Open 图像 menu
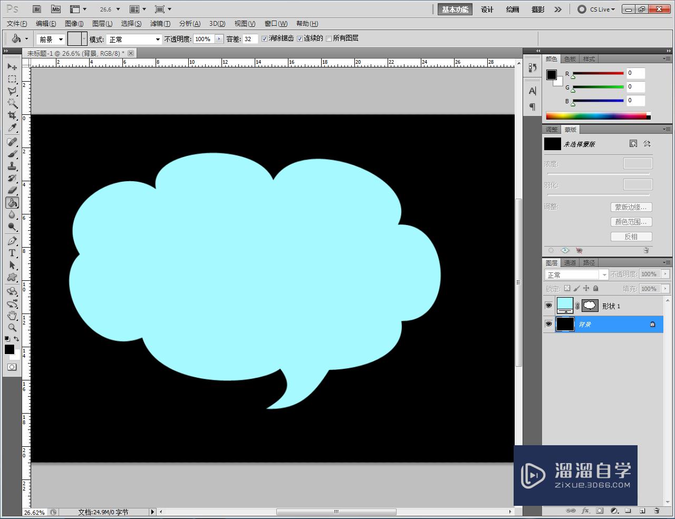Viewport: 675px width, 519px height. coord(74,24)
